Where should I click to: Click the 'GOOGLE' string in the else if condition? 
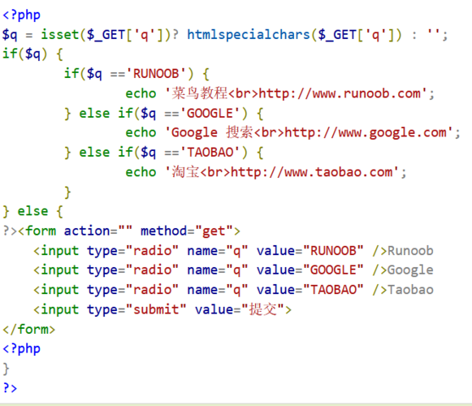point(210,114)
